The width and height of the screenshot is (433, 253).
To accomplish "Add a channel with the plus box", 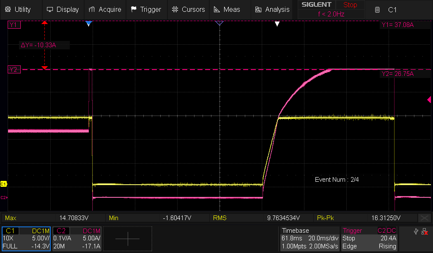I will [128, 239].
